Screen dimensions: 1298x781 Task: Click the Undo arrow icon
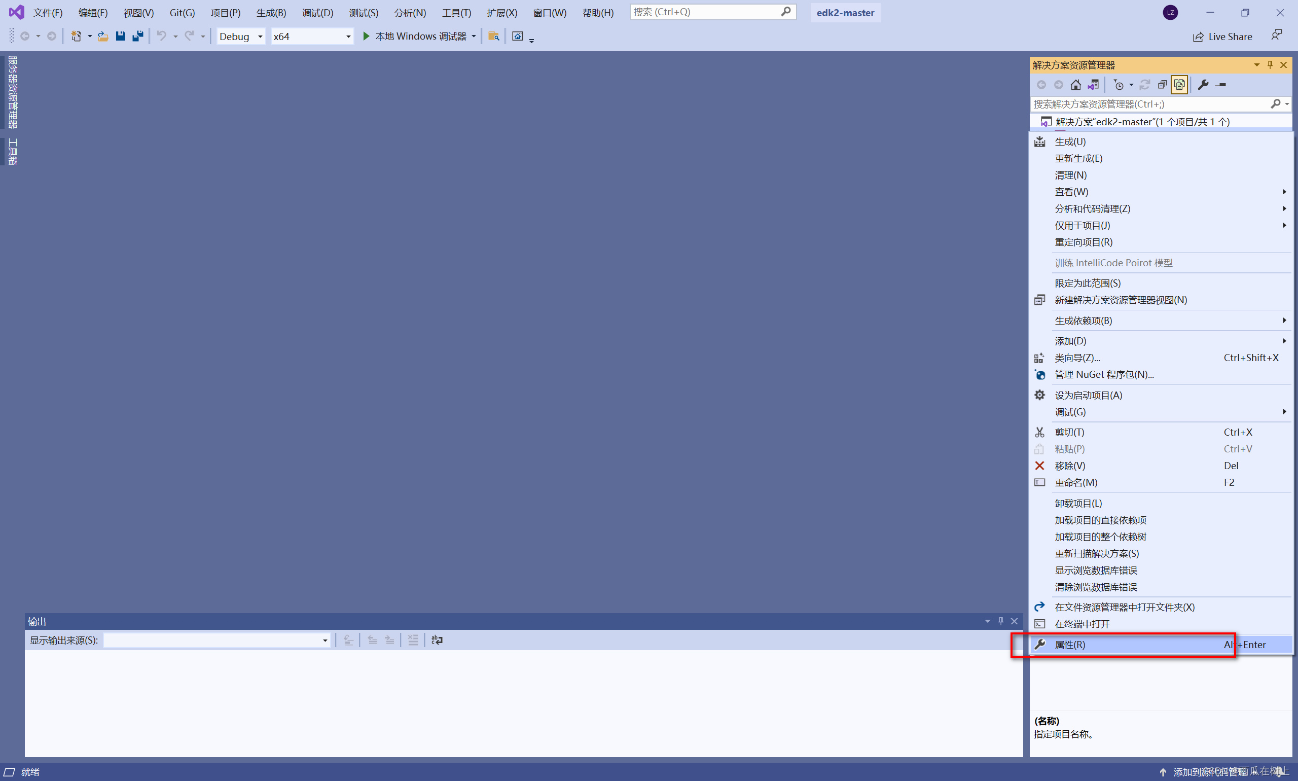click(x=162, y=37)
